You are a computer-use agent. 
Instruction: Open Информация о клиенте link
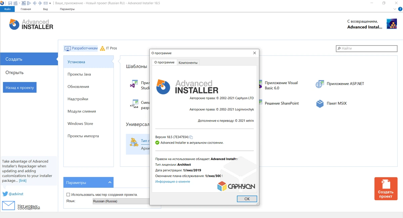pyautogui.click(x=173, y=181)
